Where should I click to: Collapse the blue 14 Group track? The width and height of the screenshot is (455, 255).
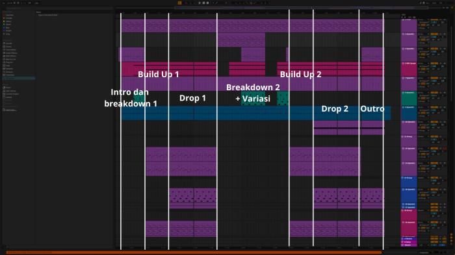(403, 178)
